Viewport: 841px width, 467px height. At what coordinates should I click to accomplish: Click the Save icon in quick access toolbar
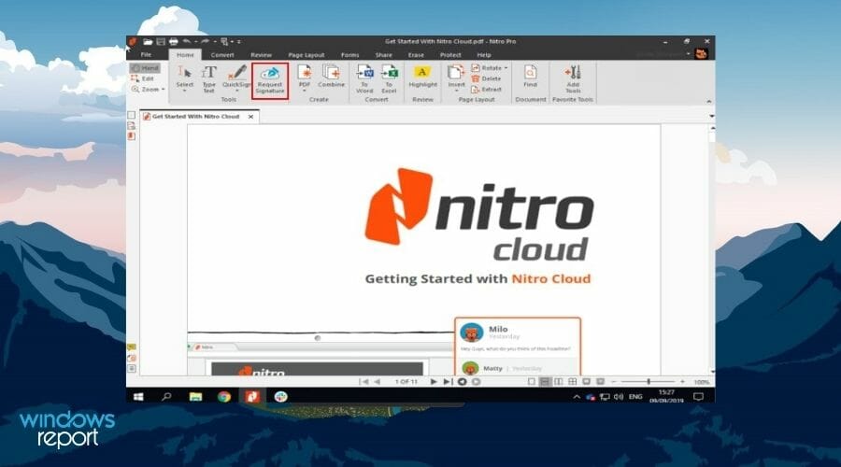click(x=161, y=41)
